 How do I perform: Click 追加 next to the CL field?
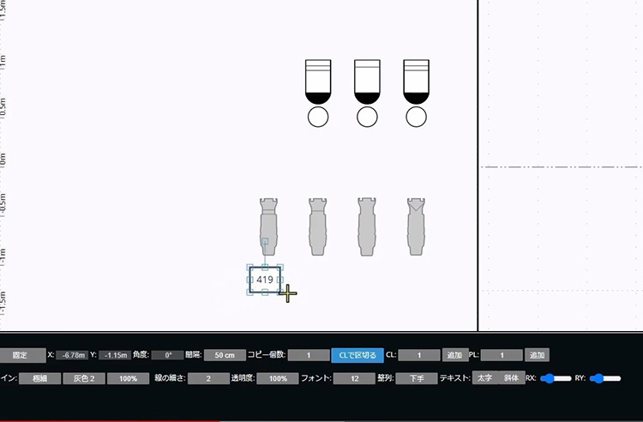point(454,355)
